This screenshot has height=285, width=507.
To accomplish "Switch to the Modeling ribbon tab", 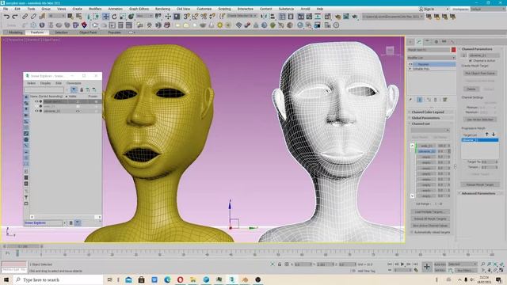I will [16, 32].
